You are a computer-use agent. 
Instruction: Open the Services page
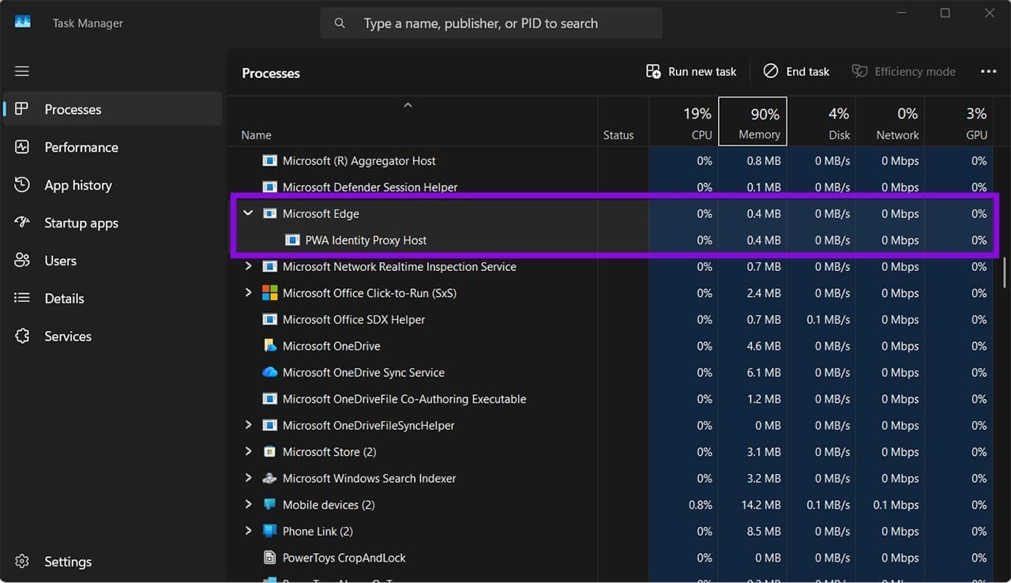pyautogui.click(x=112, y=337)
